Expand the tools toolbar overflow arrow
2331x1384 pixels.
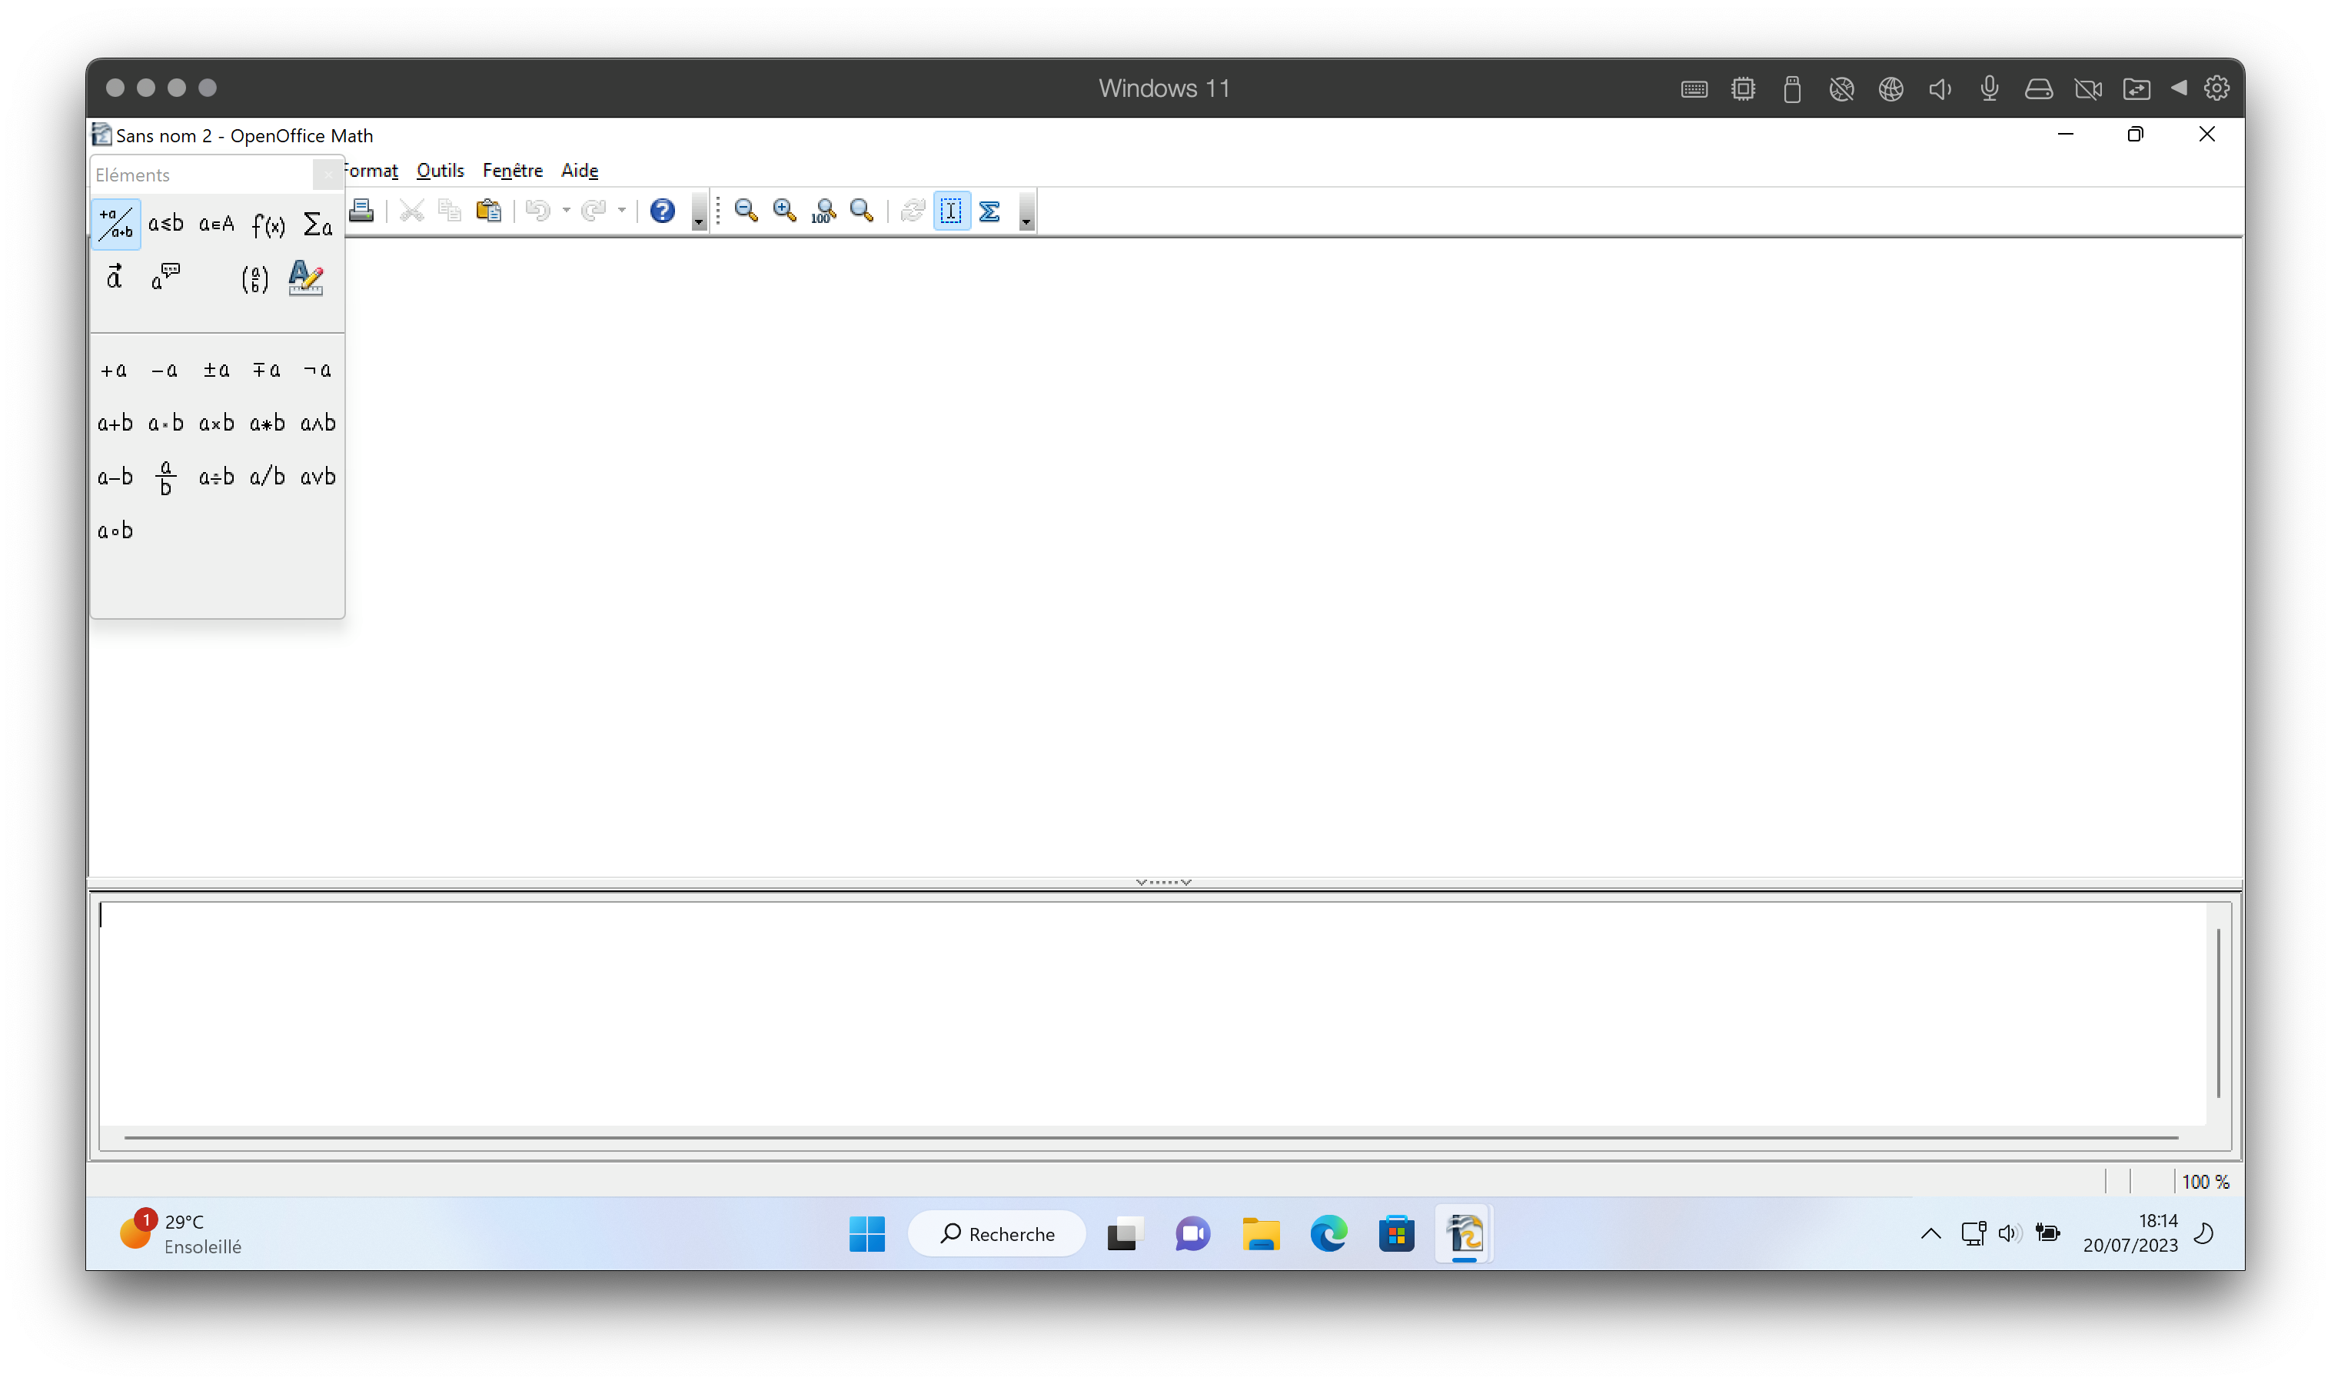point(1026,211)
